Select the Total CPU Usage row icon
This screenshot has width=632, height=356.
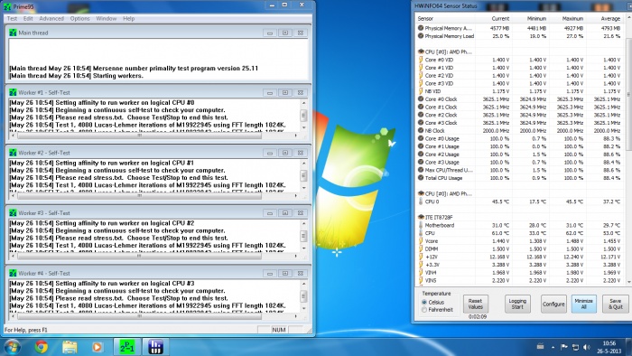pos(421,178)
